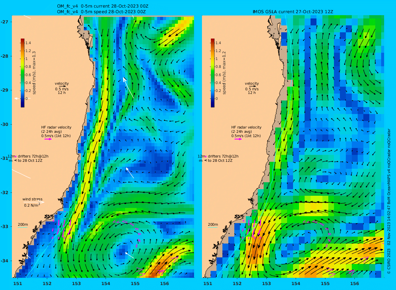Click longitude label 151 under the OM_fc_v4 map
This screenshot has width=396, height=290.
pyautogui.click(x=17, y=283)
